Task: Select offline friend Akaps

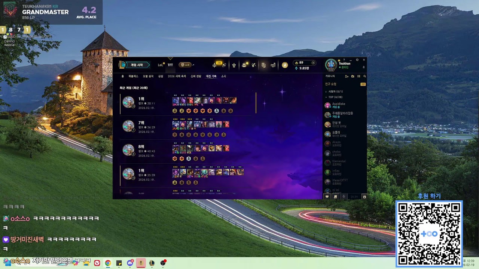Action: coord(345,143)
